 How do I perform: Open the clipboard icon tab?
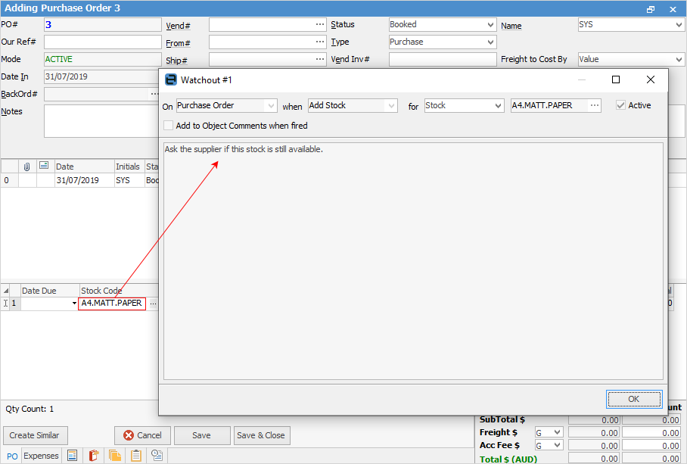coord(136,456)
